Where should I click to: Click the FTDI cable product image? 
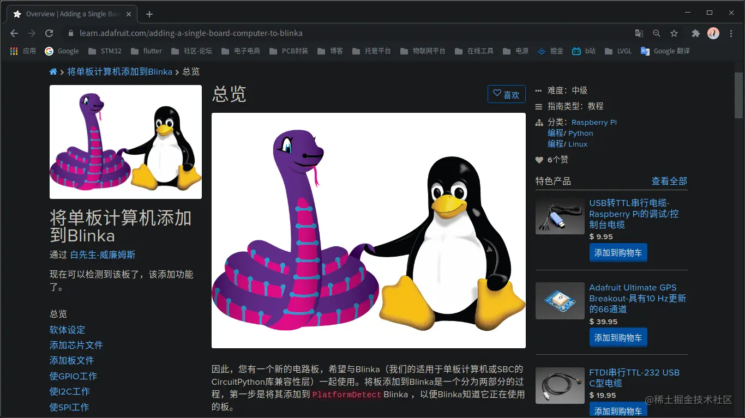[560, 386]
